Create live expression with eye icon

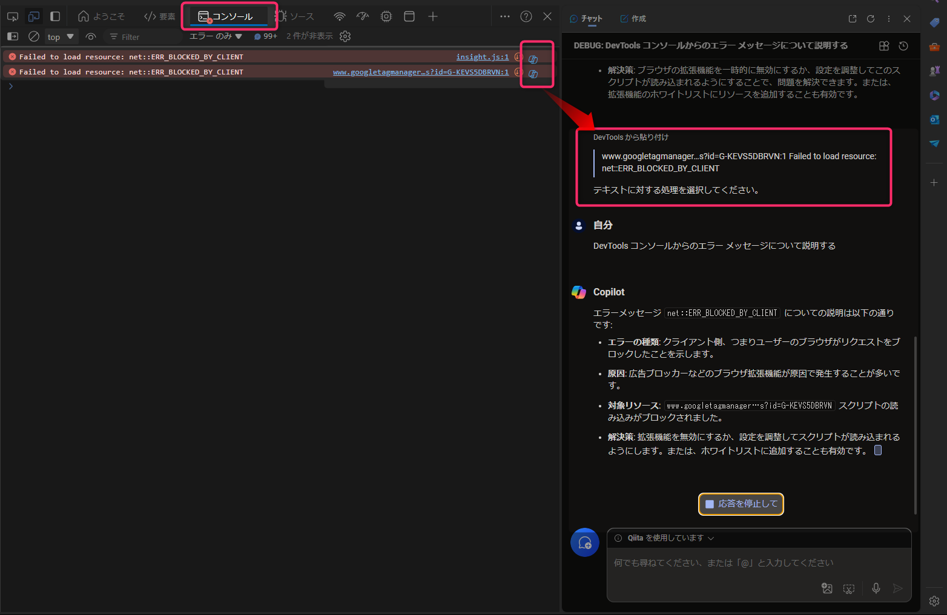point(91,36)
